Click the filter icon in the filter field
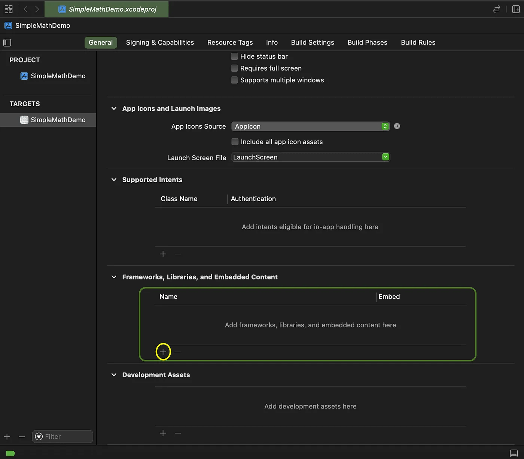Viewport: 524px width, 459px height. coord(39,437)
